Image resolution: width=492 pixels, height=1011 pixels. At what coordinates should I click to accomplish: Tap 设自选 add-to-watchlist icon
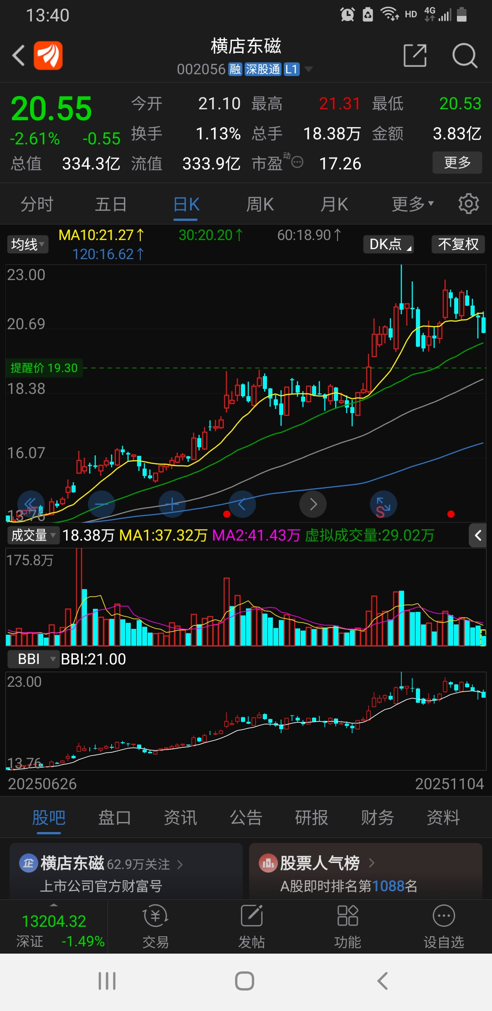click(444, 926)
